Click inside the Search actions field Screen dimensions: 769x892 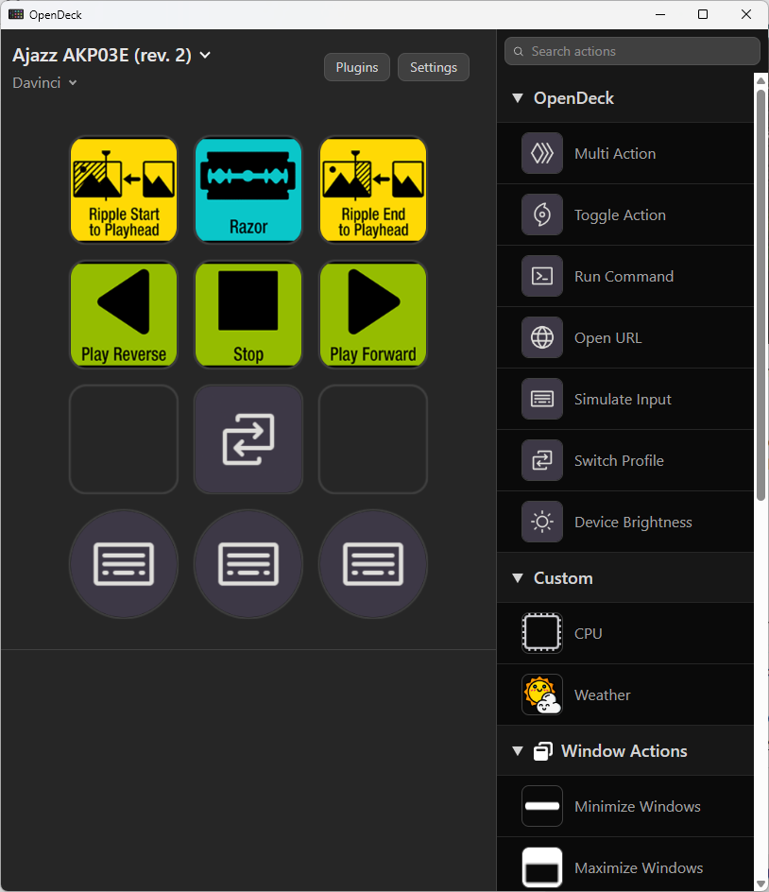click(x=631, y=51)
